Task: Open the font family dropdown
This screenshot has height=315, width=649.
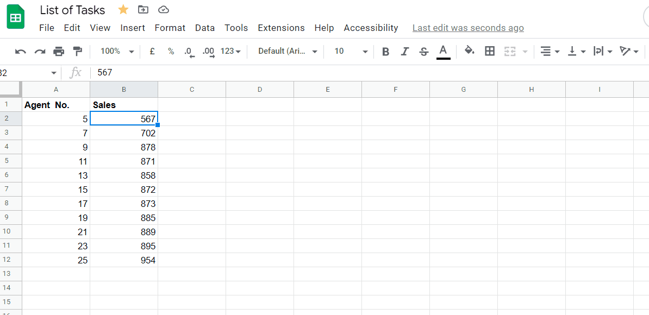Action: click(285, 51)
